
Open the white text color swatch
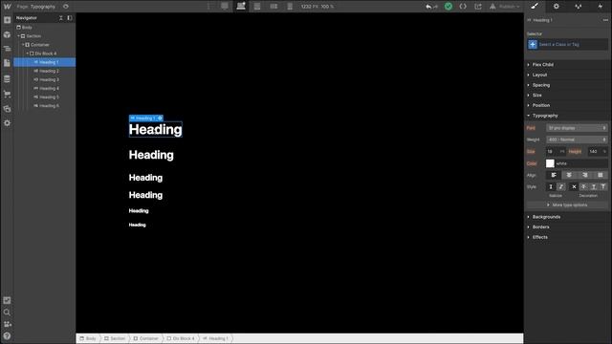[550, 163]
